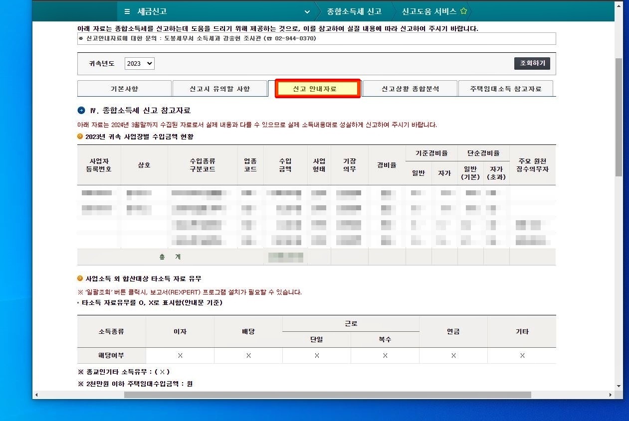The height and width of the screenshot is (421, 629).
Task: Click the 기준경비율 group header
Action: (x=431, y=153)
